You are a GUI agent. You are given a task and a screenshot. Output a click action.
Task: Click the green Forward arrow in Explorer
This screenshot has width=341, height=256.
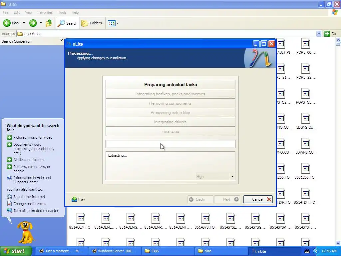[33, 23]
